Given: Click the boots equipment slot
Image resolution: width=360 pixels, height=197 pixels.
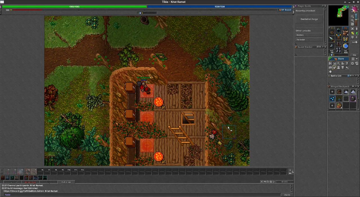Looking at the screenshot, I should tap(339, 49).
